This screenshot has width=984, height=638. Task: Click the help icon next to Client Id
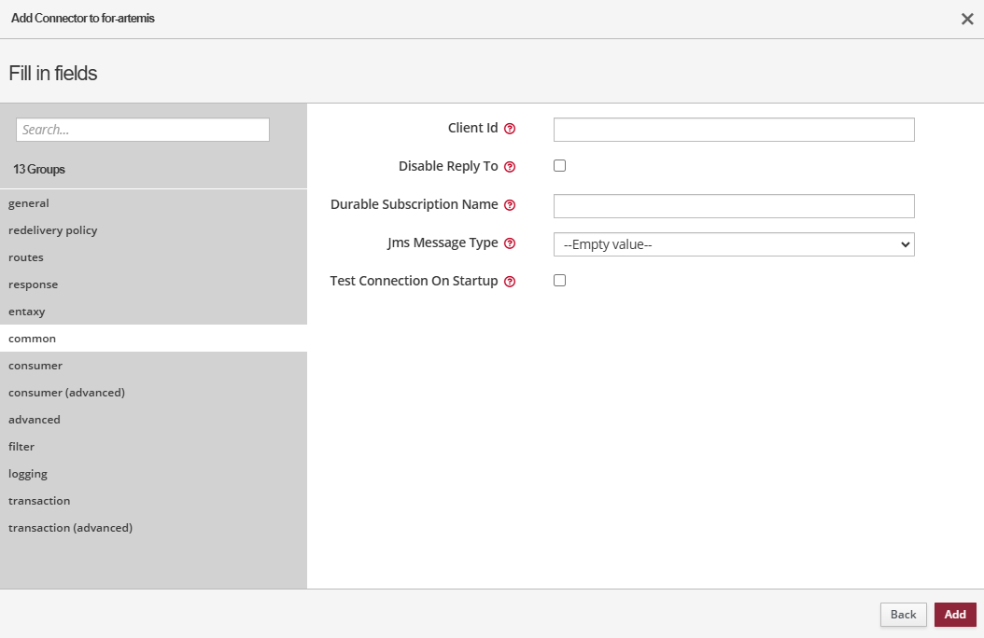click(510, 129)
